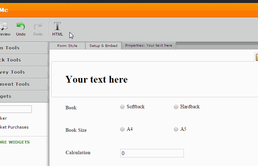Image resolution: width=258 pixels, height=166 pixels.
Task: Switch to the Form Style tab
Action: (x=67, y=46)
